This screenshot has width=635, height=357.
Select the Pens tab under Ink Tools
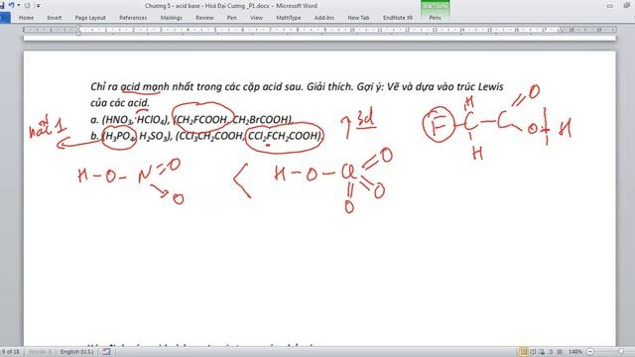[x=435, y=18]
